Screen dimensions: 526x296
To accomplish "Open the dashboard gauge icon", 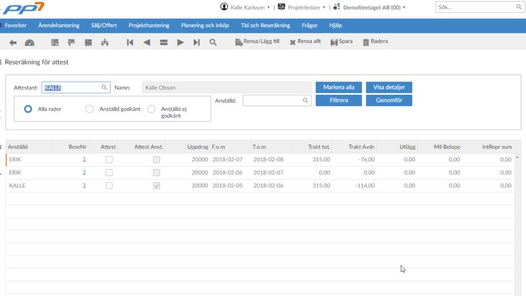I will [29, 43].
